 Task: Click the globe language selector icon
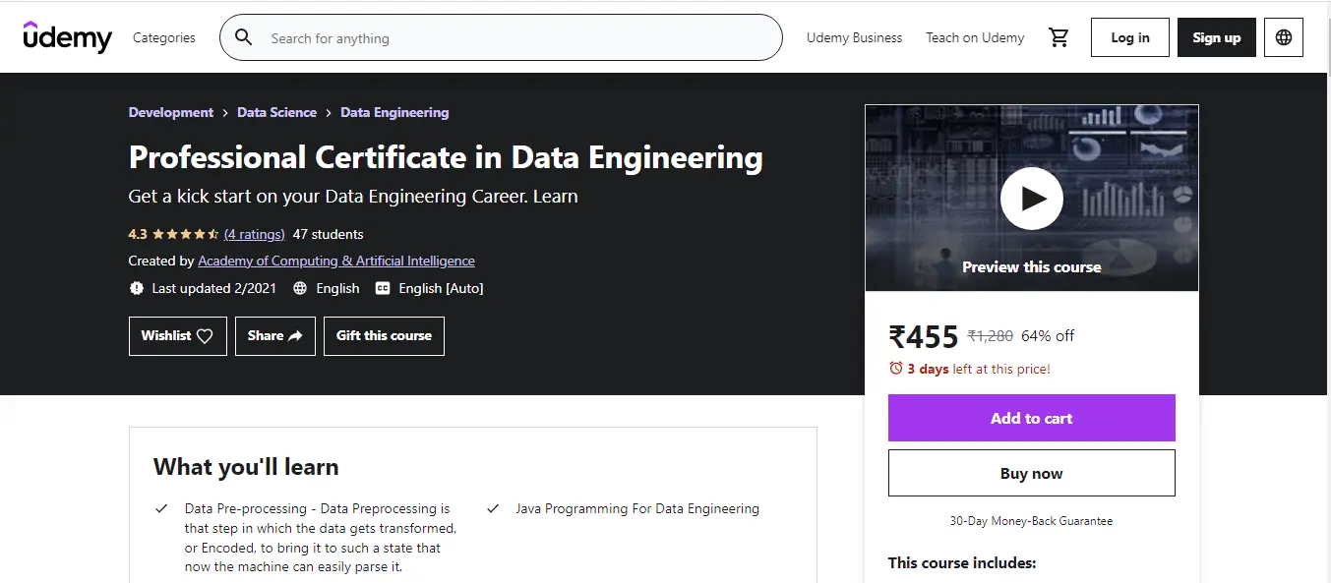point(1283,36)
